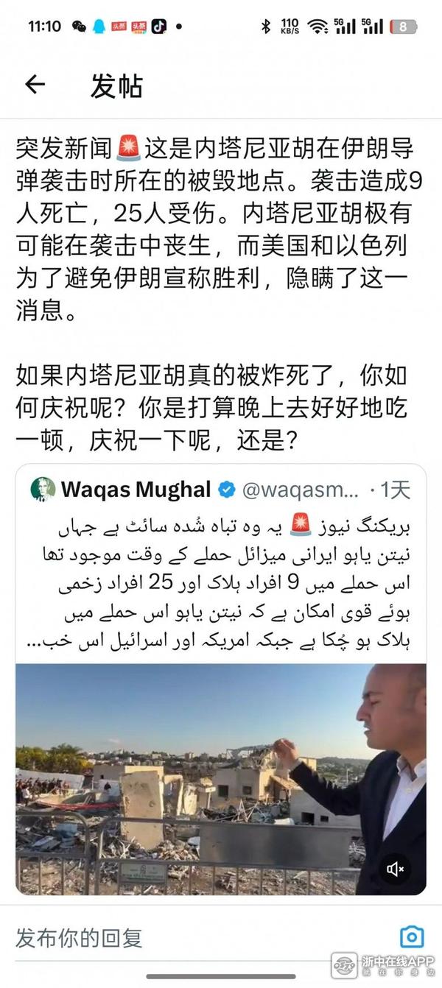Unmute the video with the speaker icon
Viewport: 442px width, 988px height.
point(396,869)
